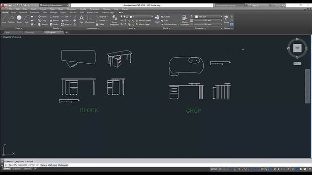Click the drawing vertical scrollbar
Image resolution: width=312 pixels, height=175 pixels.
[x=308, y=86]
